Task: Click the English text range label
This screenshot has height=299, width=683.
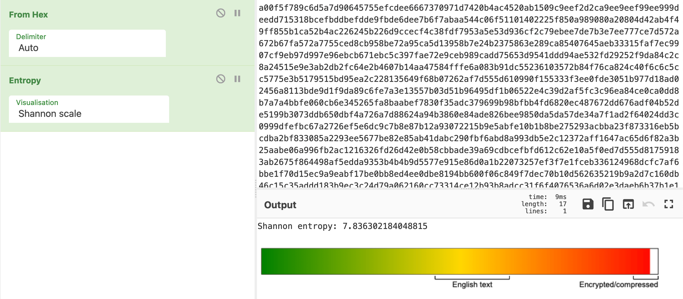Action: 472,285
